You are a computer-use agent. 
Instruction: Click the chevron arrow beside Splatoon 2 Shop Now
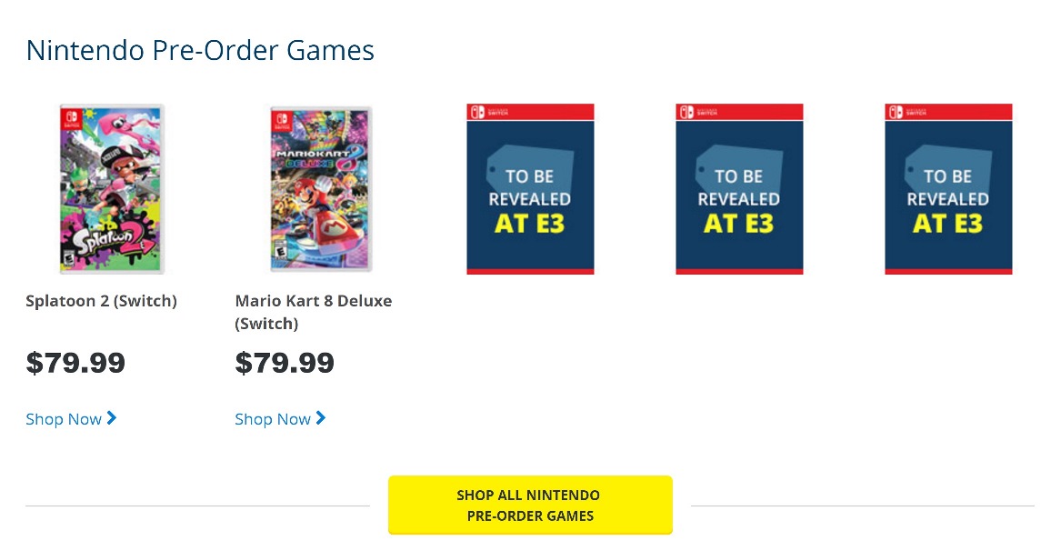tap(112, 418)
